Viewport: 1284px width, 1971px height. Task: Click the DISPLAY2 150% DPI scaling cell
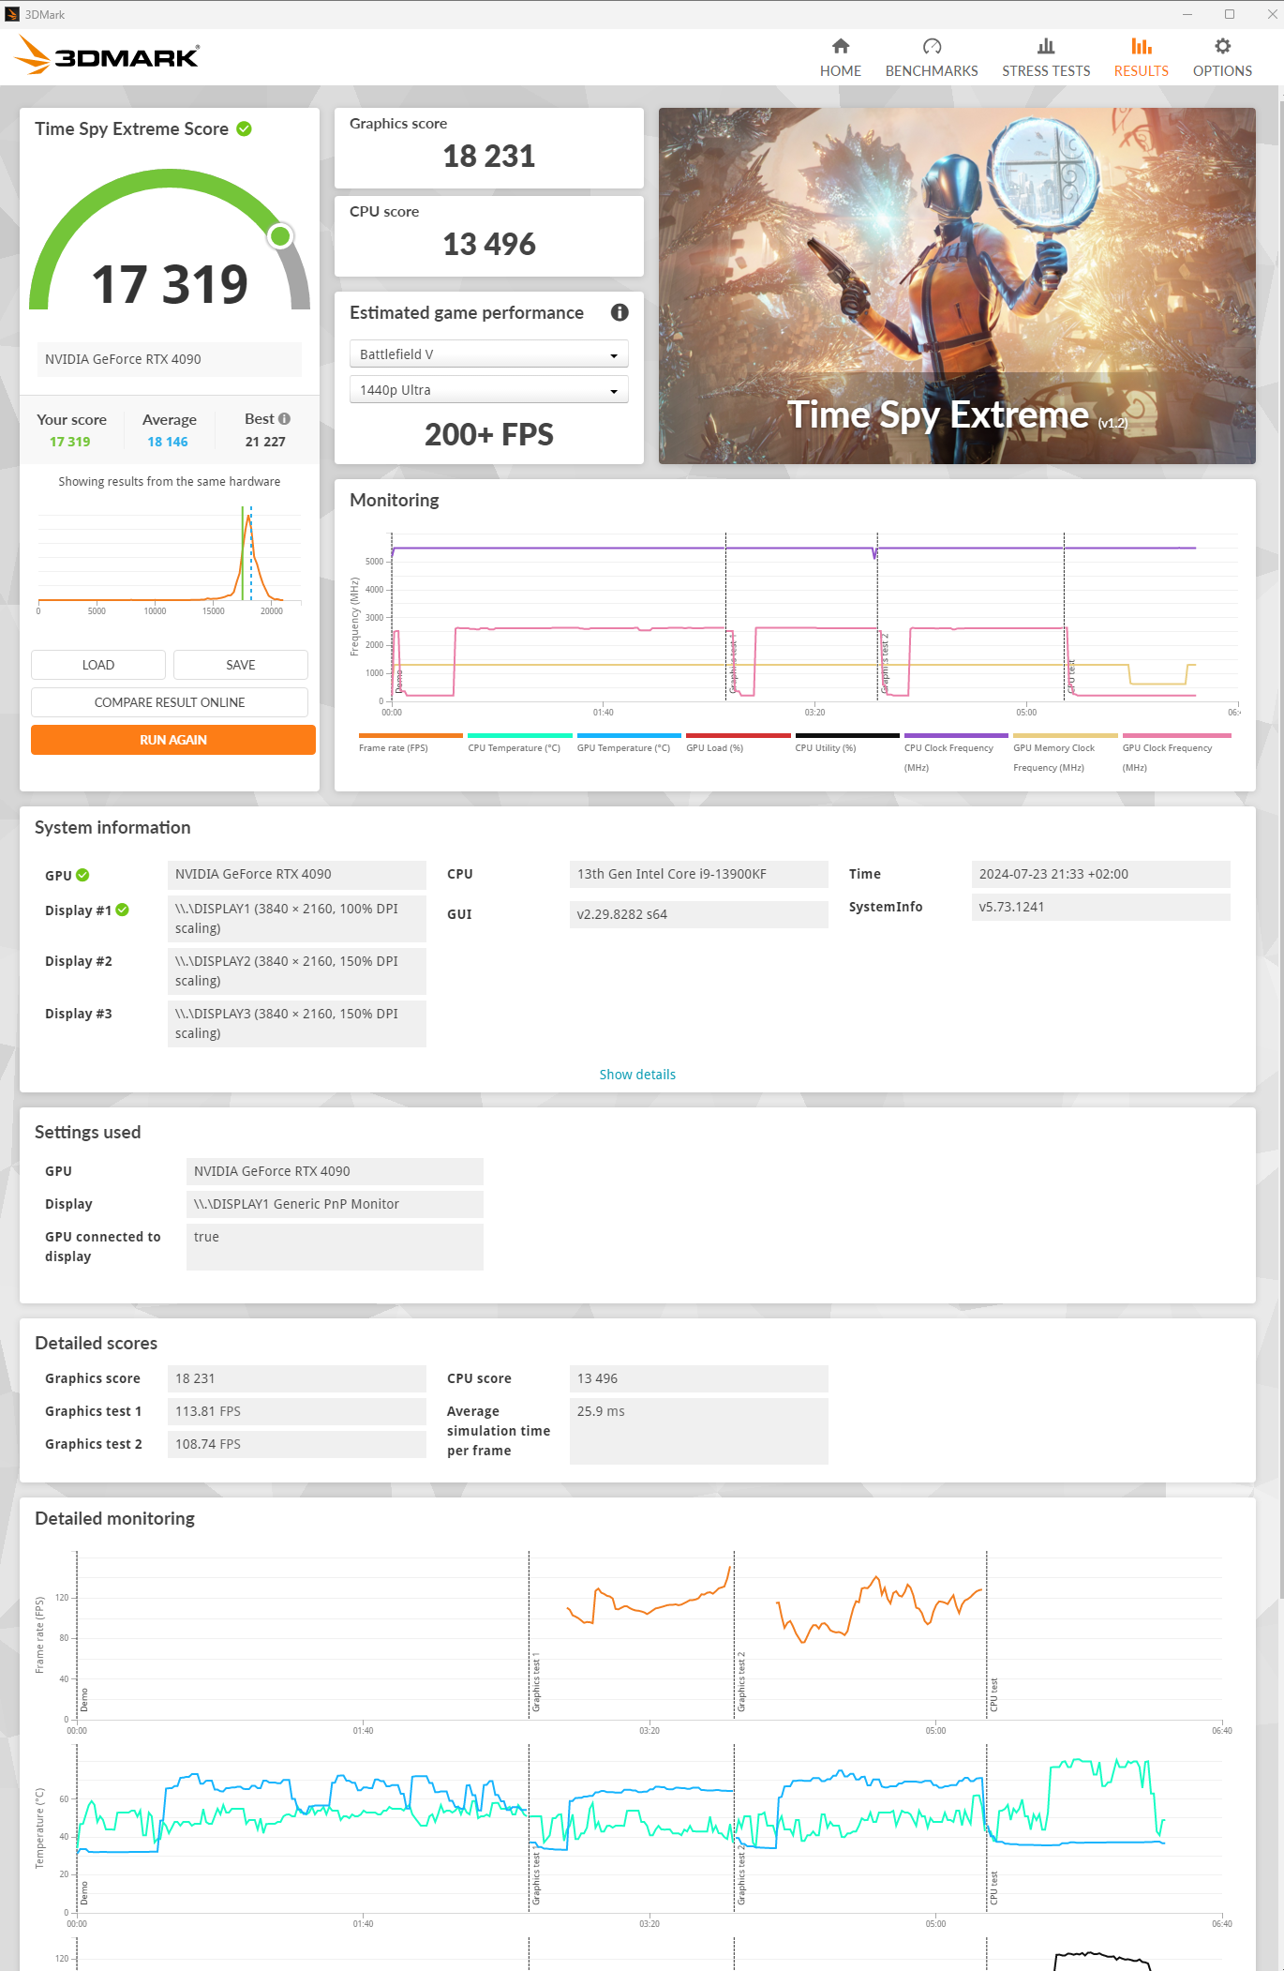pos(297,971)
